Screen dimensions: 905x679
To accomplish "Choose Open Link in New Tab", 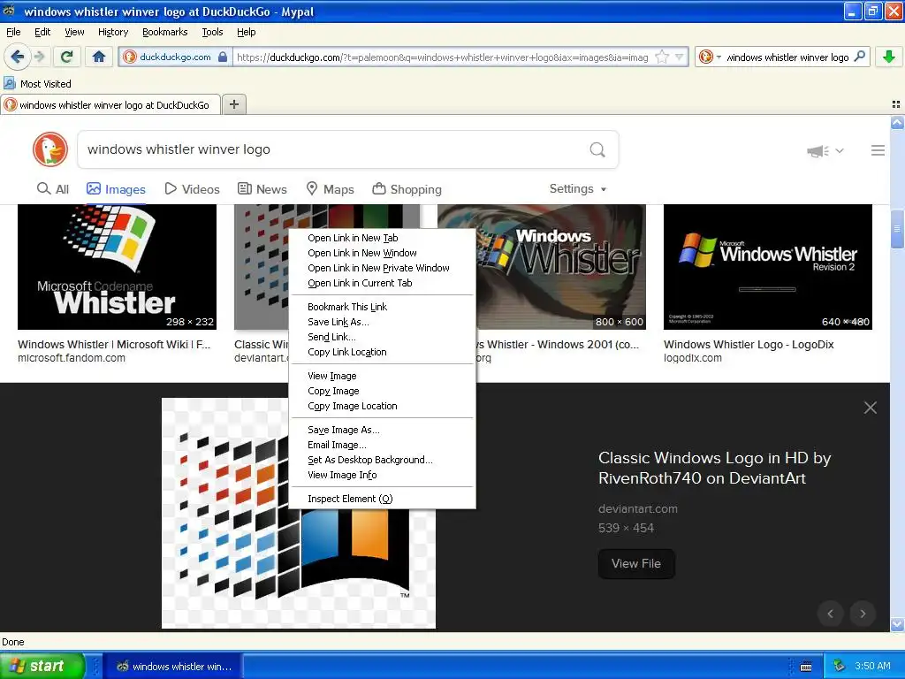I will [382, 238].
